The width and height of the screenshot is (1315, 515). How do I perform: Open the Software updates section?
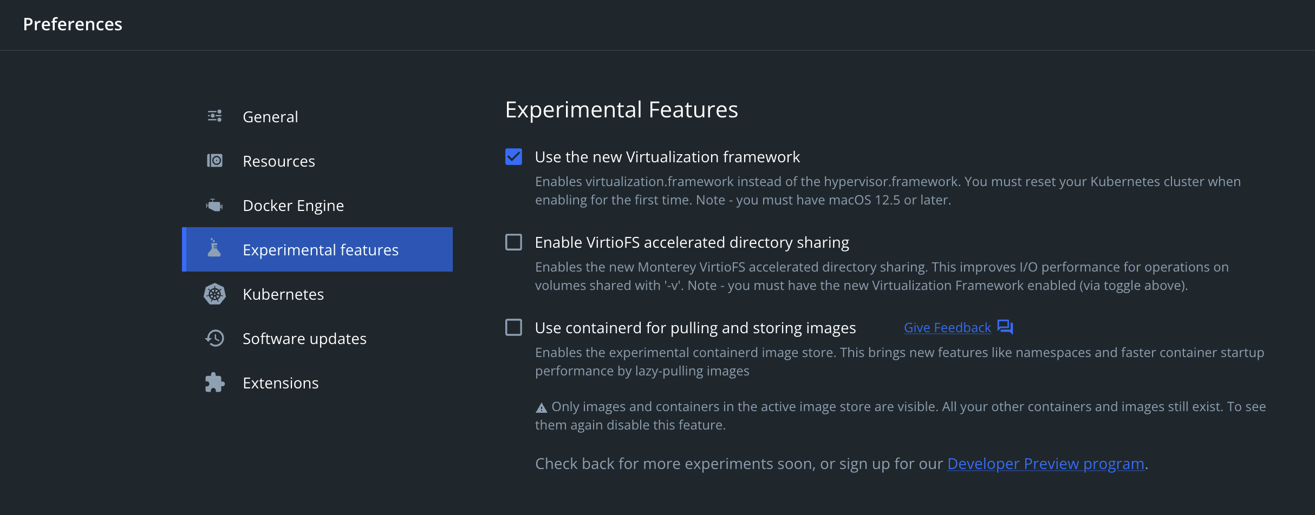(304, 339)
